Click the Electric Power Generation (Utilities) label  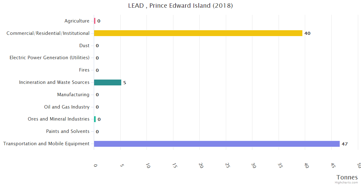(x=49, y=58)
